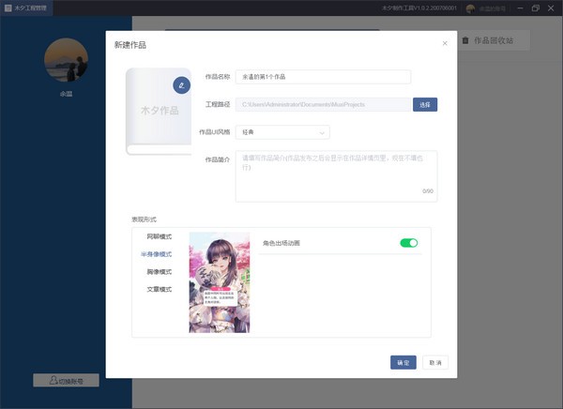
Task: Toggle 角色出场动画 switch off
Action: (408, 243)
